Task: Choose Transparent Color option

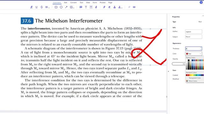Action: tap(195, 78)
